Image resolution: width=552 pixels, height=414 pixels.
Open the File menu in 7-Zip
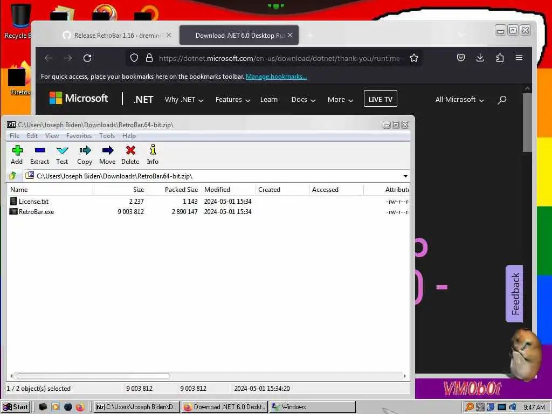tap(15, 136)
